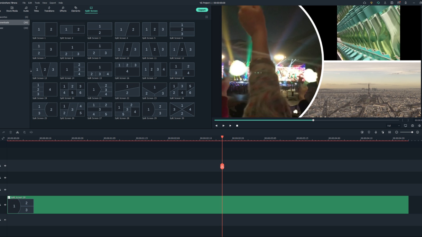
Task: Click the microphone voiceover icon
Action: [x=376, y=132]
